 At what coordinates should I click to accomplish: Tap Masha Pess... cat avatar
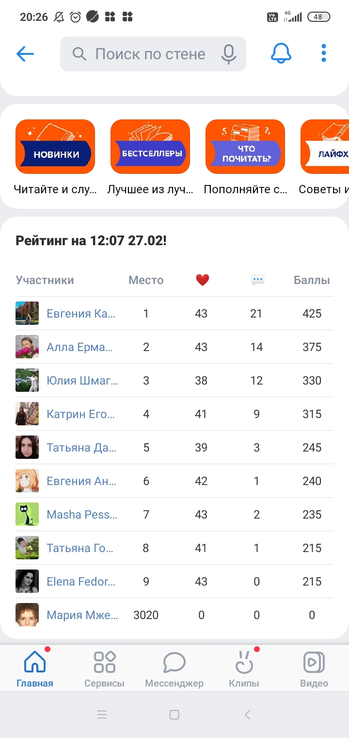click(27, 515)
